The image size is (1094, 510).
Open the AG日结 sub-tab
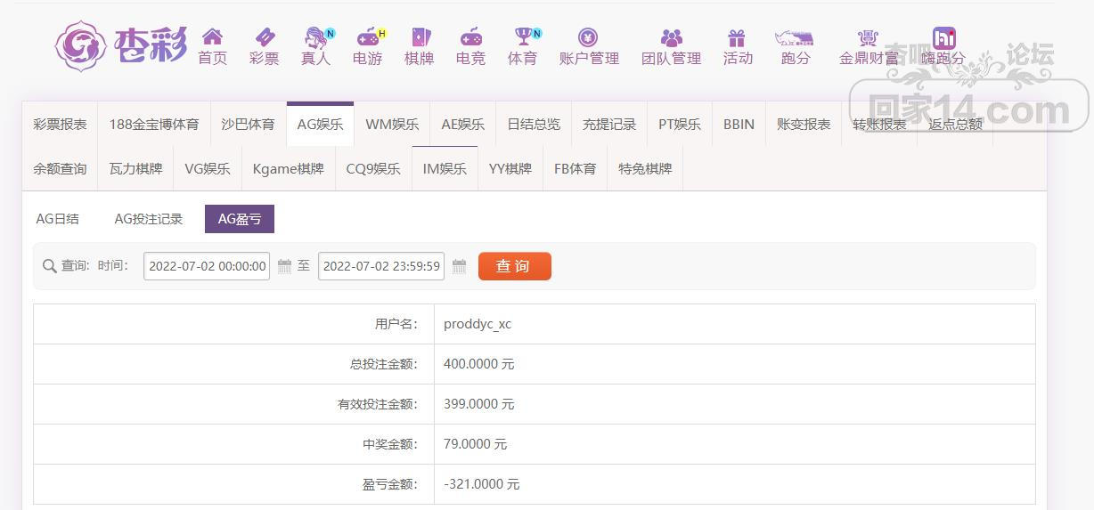(x=57, y=219)
